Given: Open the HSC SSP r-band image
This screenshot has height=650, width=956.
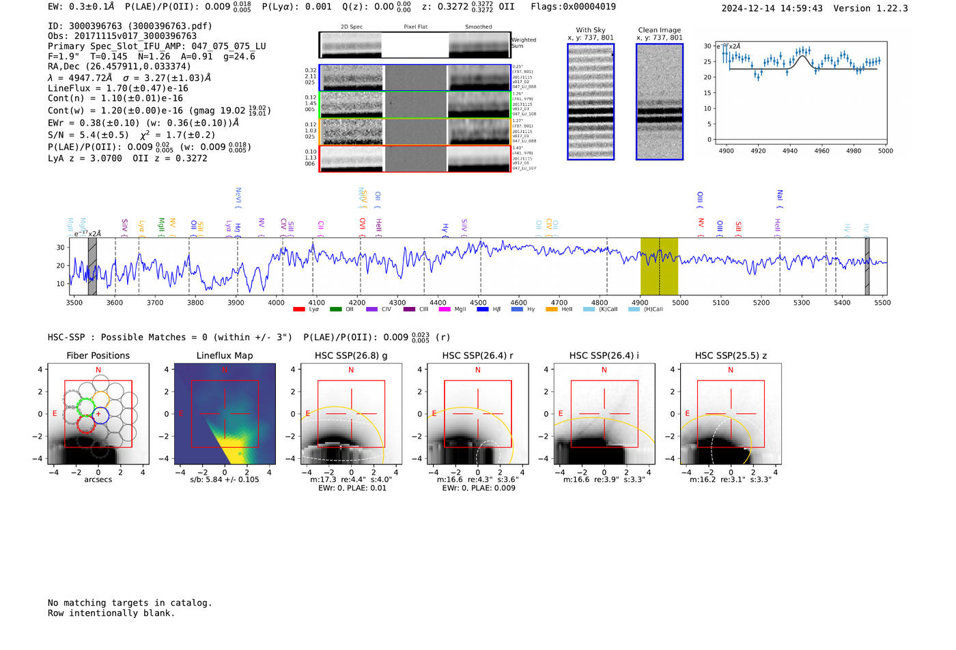Looking at the screenshot, I should [x=478, y=414].
